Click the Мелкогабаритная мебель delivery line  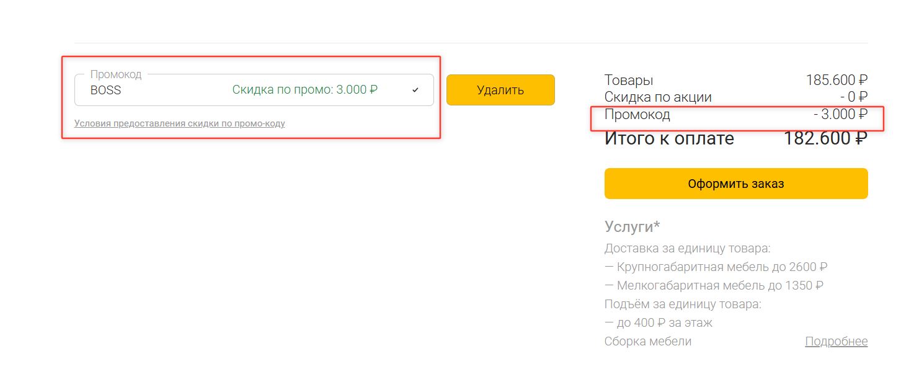713,286
